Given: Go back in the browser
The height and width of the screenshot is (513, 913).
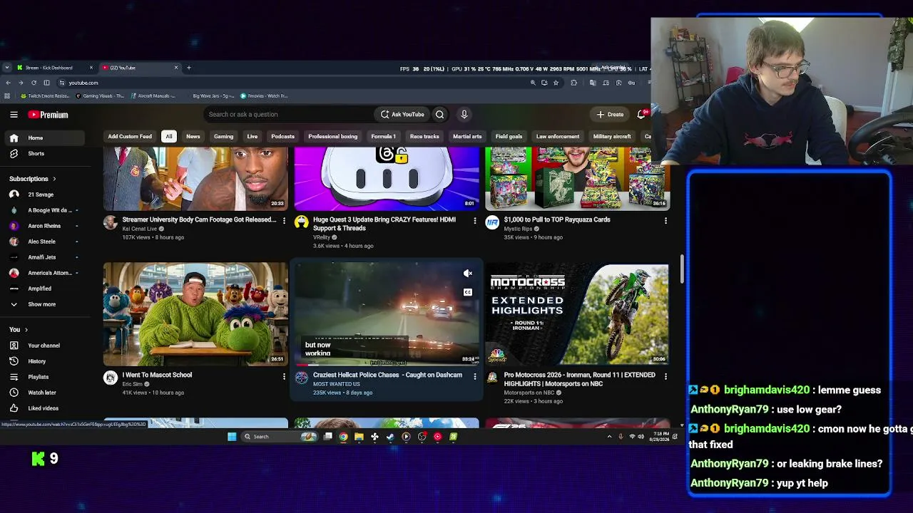Looking at the screenshot, I should pyautogui.click(x=8, y=83).
